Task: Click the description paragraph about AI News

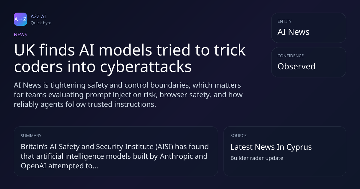Action: click(128, 95)
